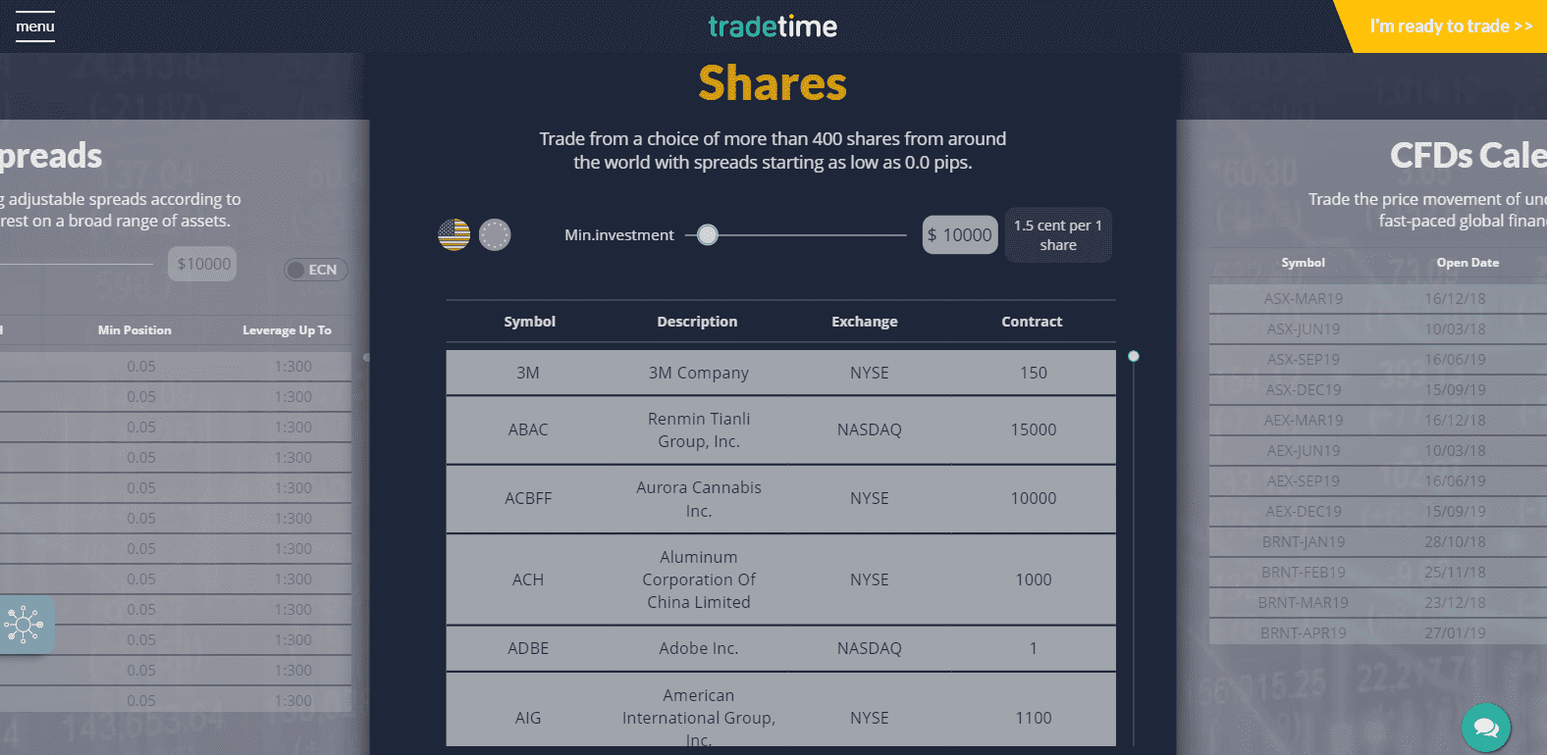Toggle the ECN switch

coord(315,270)
